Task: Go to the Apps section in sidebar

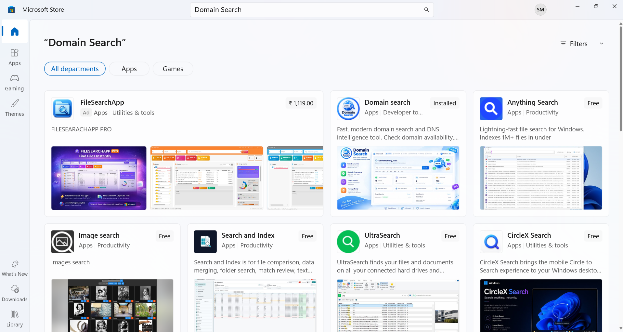Action: pos(15,57)
